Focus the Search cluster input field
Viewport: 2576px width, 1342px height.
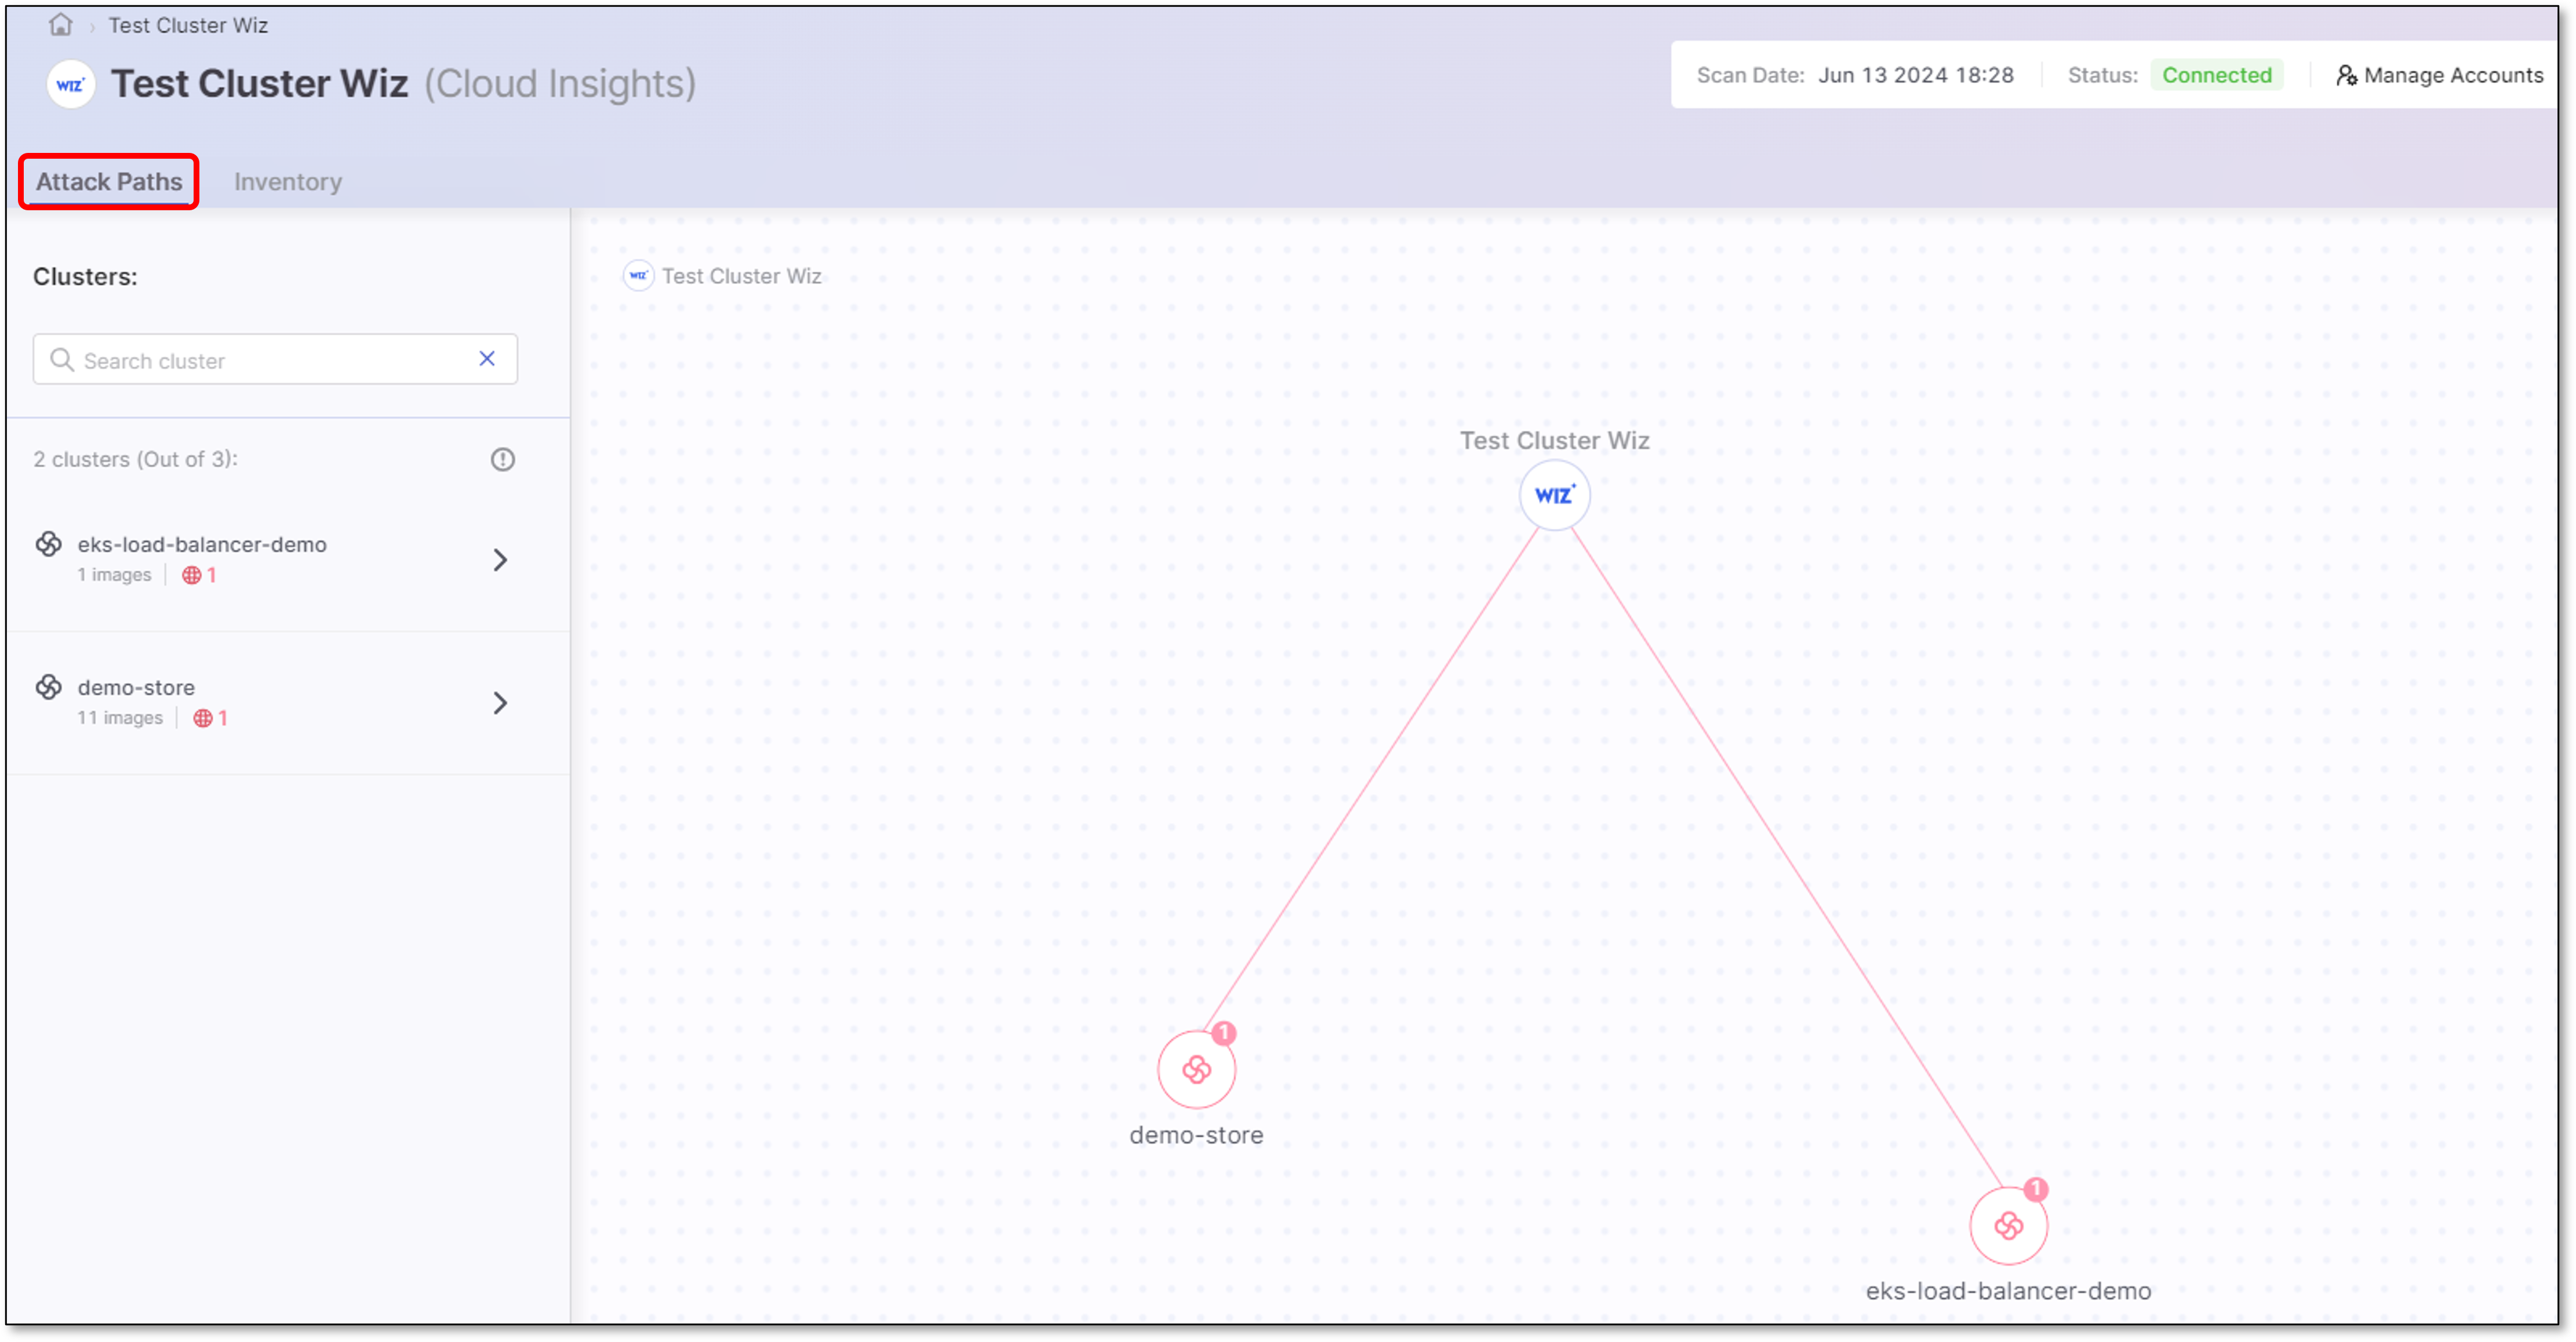click(275, 360)
